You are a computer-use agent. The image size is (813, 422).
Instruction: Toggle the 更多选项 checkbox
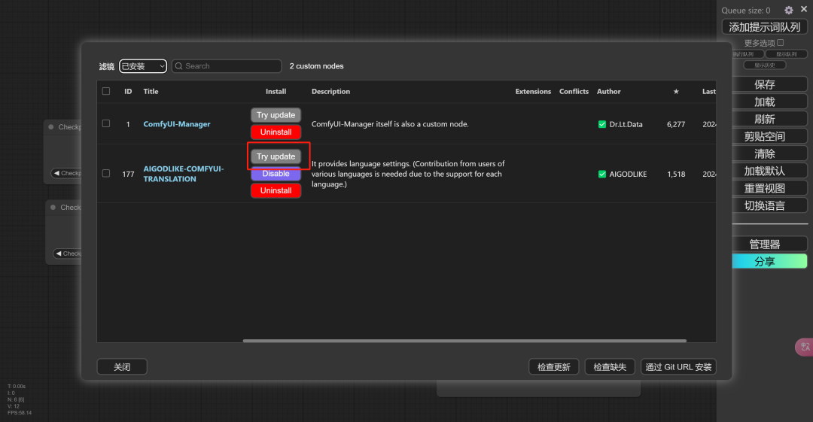tap(781, 43)
